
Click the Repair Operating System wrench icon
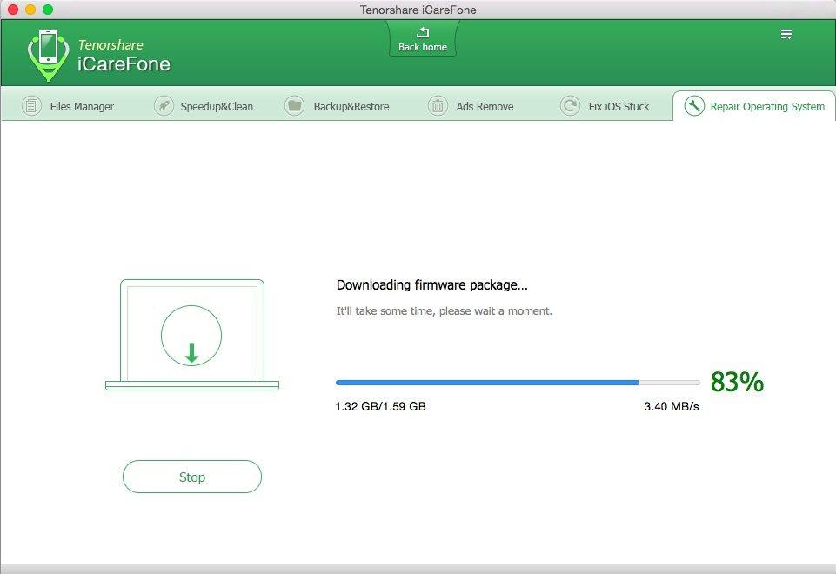point(694,106)
